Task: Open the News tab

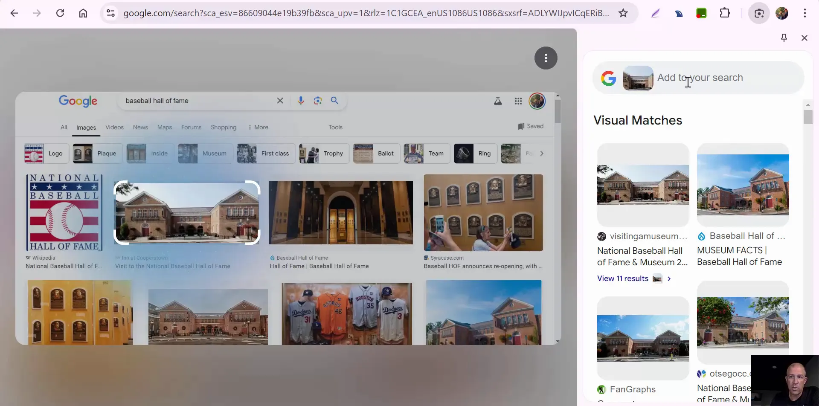Action: coord(140,127)
